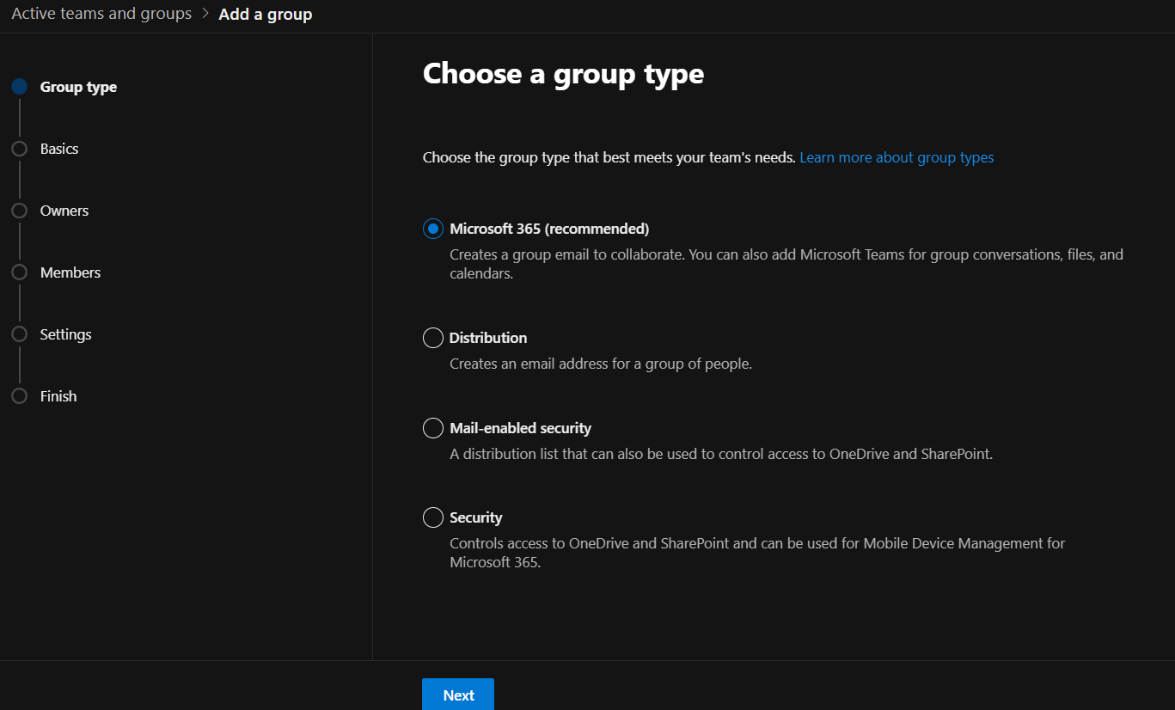Click the Settings step circle indicator

pos(19,334)
